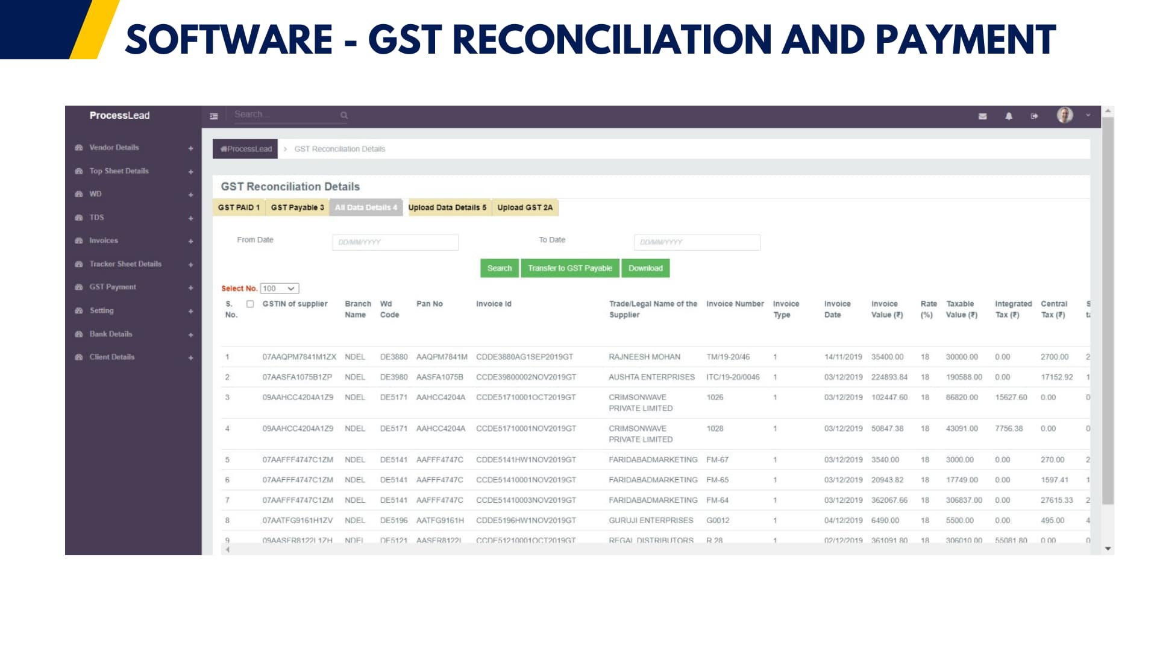Open the notifications bell icon
The image size is (1157, 651).
[1008, 116]
